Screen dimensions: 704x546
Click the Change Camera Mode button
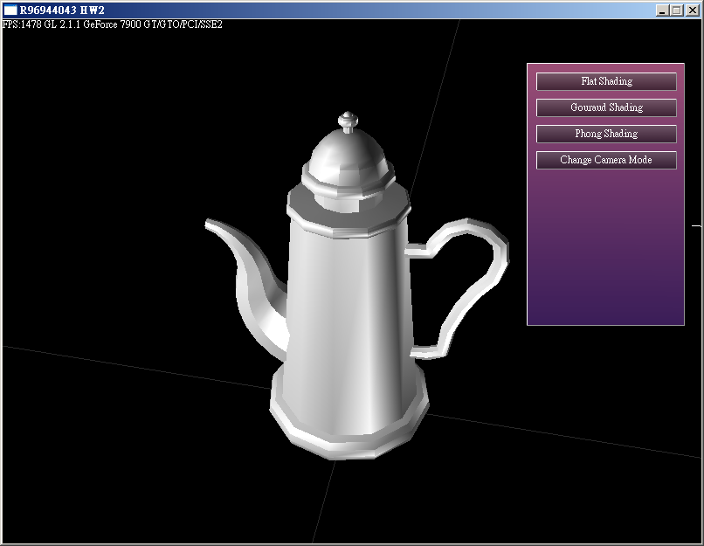coord(606,160)
